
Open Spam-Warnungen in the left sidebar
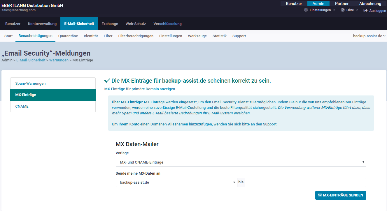tap(53, 84)
